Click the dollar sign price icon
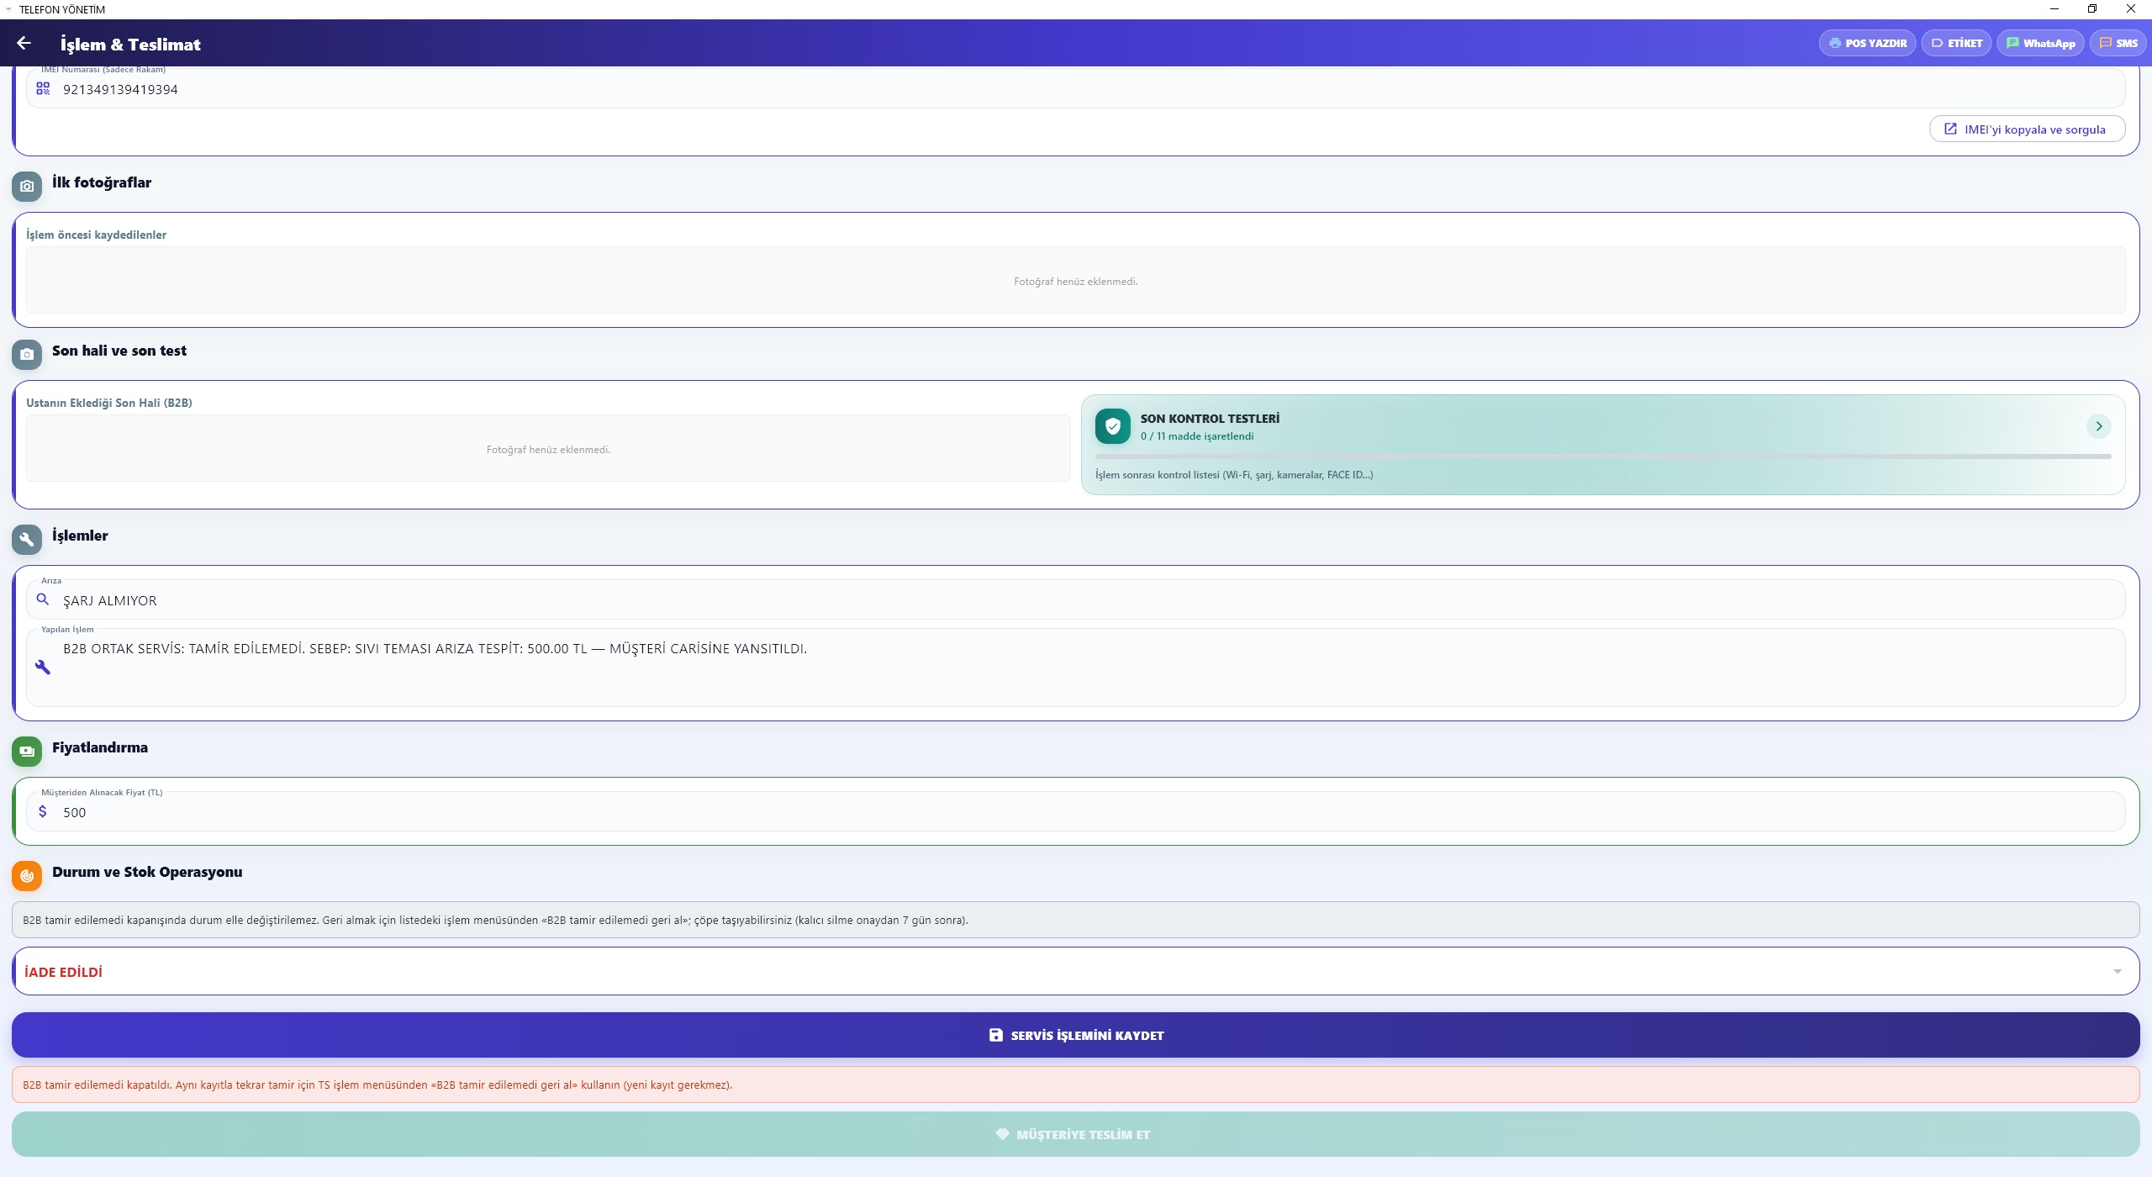 tap(43, 811)
